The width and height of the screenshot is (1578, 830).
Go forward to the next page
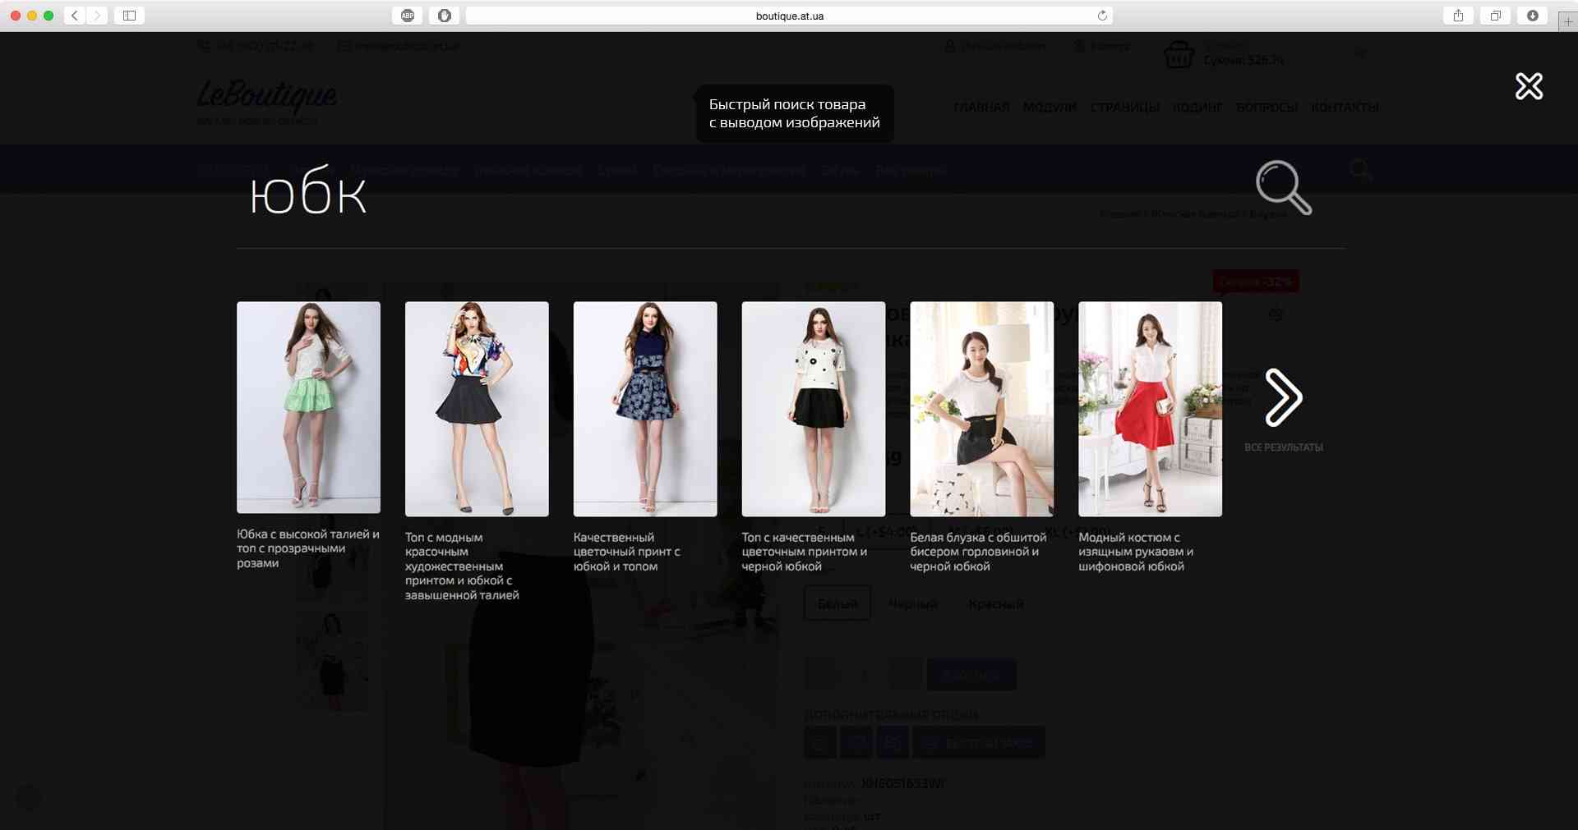coord(97,16)
